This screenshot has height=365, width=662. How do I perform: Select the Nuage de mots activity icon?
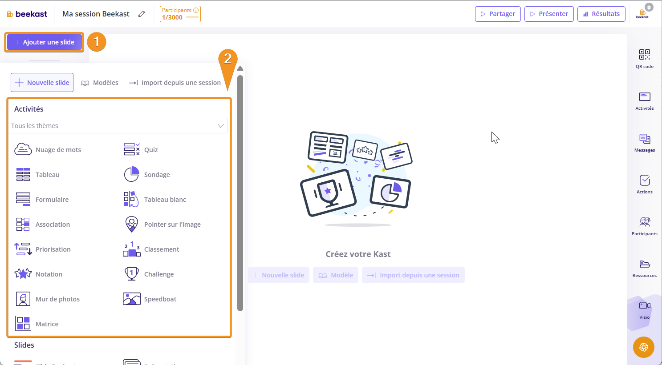click(23, 149)
